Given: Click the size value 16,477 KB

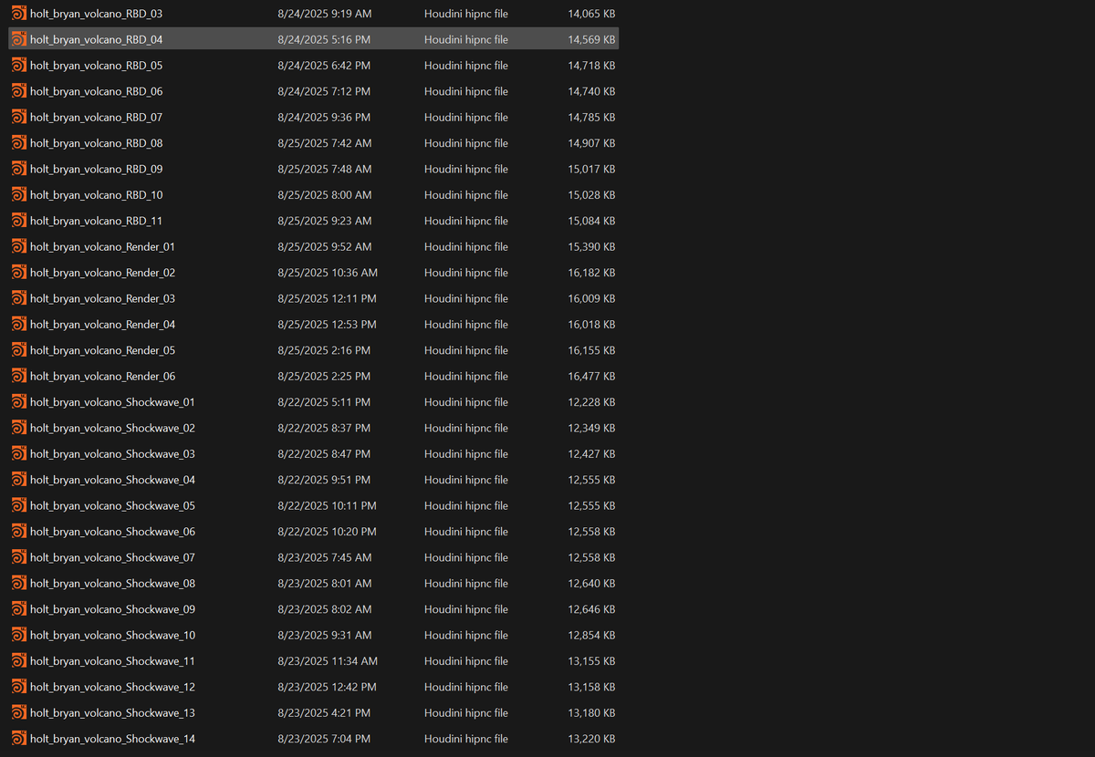Looking at the screenshot, I should 591,376.
